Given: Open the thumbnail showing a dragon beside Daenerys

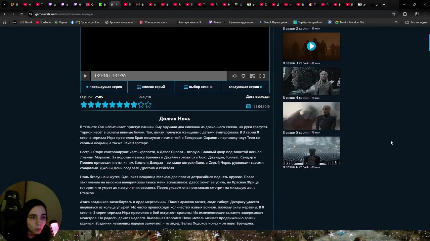Looking at the screenshot, I should tap(311, 81).
